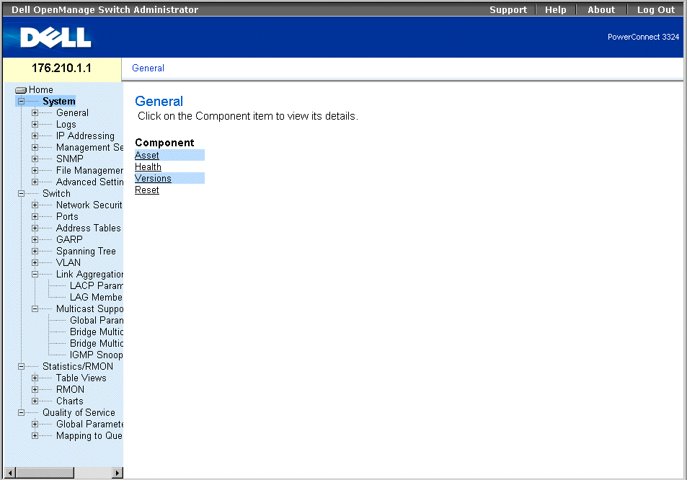Expand the Spanning Tree node
687x480 pixels.
tap(35, 251)
